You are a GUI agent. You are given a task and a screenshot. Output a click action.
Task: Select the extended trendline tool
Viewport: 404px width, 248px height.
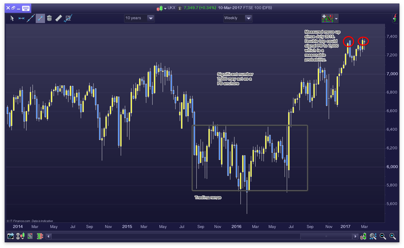point(30,18)
